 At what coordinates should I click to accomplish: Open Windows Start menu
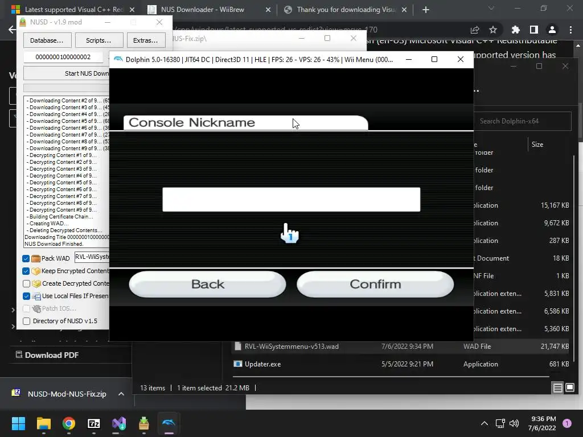click(18, 423)
